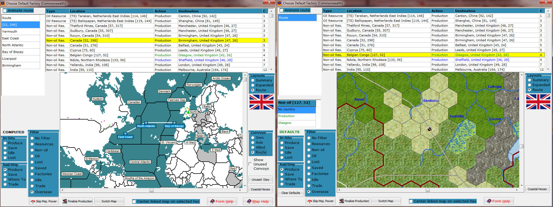This screenshot has height=207, width=553.
Task: Select Bay of Biscay in the route list
Action: pos(21,52)
